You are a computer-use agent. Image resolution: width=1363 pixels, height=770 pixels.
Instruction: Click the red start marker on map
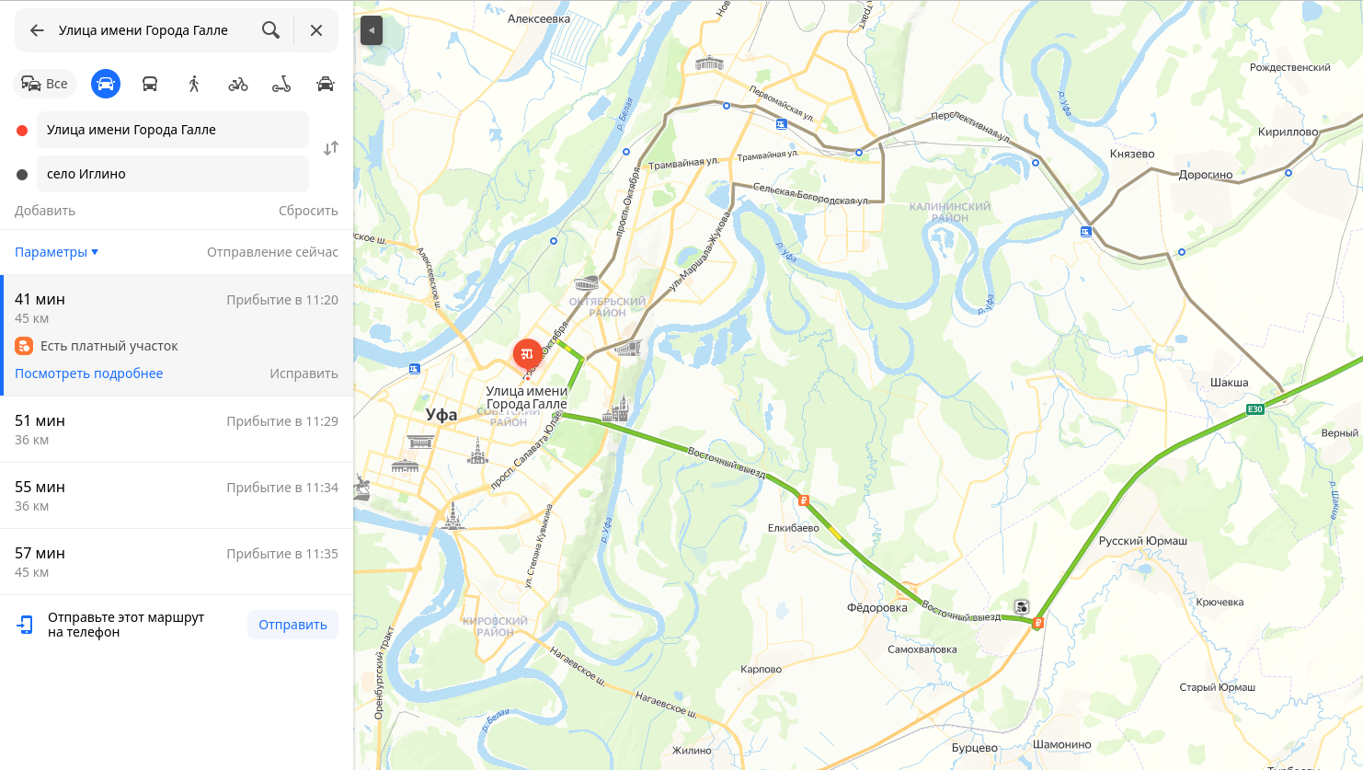pyautogui.click(x=528, y=354)
